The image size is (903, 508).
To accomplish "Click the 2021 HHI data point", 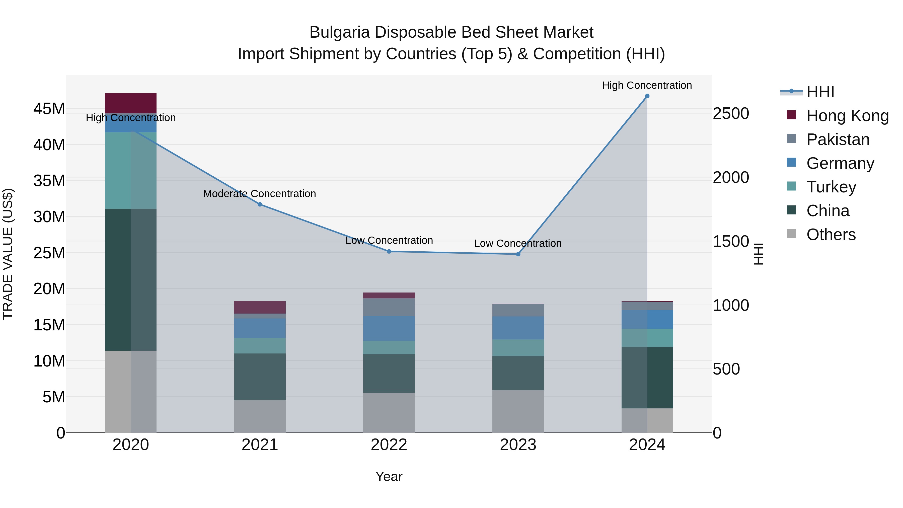I will tap(260, 204).
